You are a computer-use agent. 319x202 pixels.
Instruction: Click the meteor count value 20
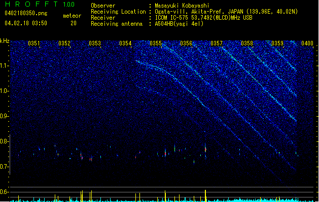[74, 23]
